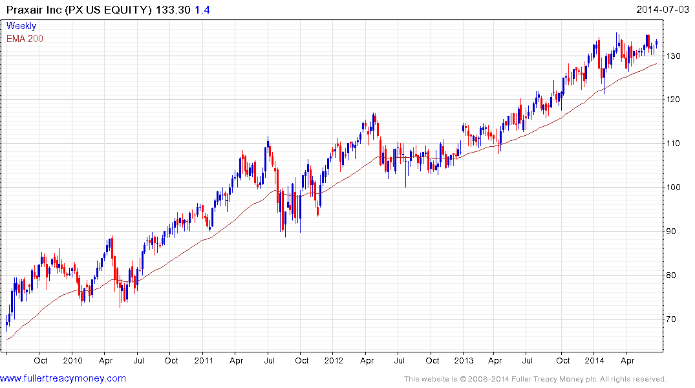Click the price change value 1.4
The image size is (695, 388).
pos(202,10)
